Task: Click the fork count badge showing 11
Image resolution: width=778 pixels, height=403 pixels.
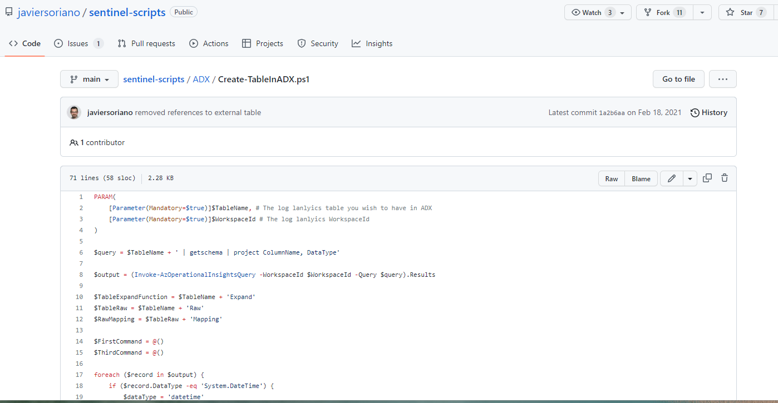Action: click(679, 12)
